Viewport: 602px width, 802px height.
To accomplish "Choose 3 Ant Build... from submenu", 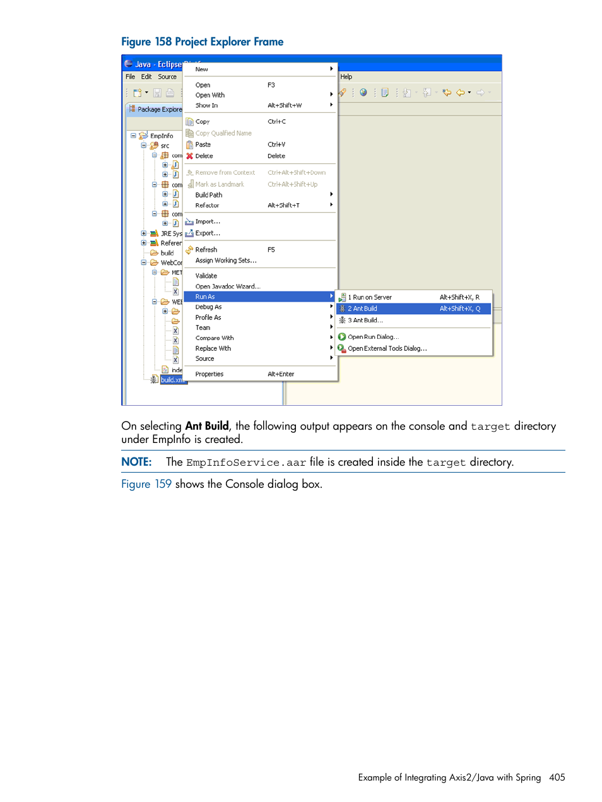I will [414, 320].
